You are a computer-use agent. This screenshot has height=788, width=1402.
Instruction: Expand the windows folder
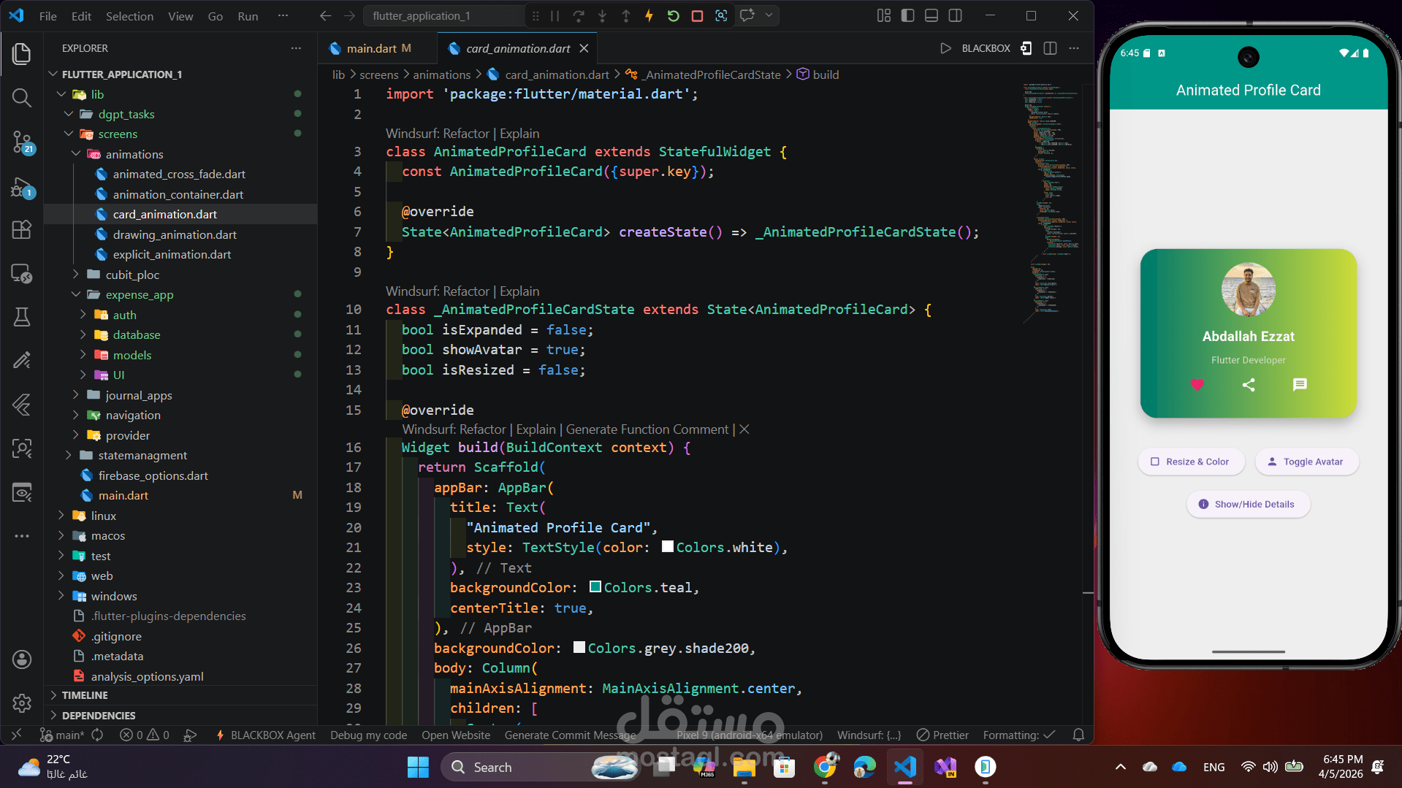click(x=61, y=596)
